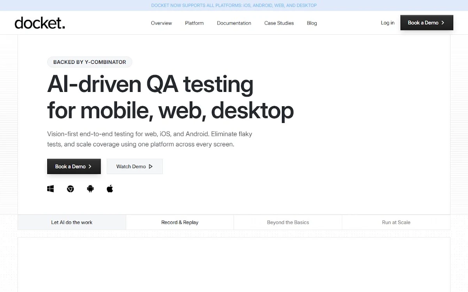Click the chevron in hero Book a Demo

pyautogui.click(x=90, y=166)
